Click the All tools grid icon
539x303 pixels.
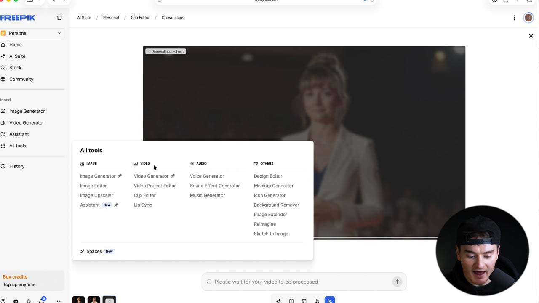(3, 146)
